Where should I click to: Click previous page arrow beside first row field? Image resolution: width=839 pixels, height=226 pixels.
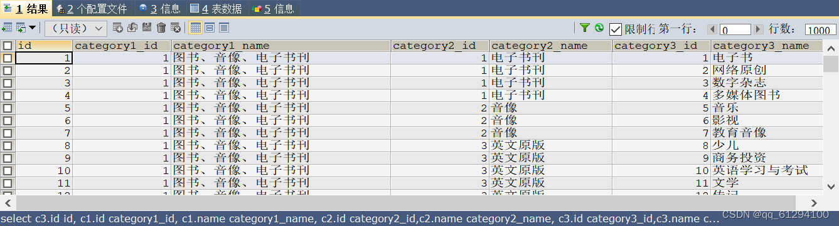(712, 29)
